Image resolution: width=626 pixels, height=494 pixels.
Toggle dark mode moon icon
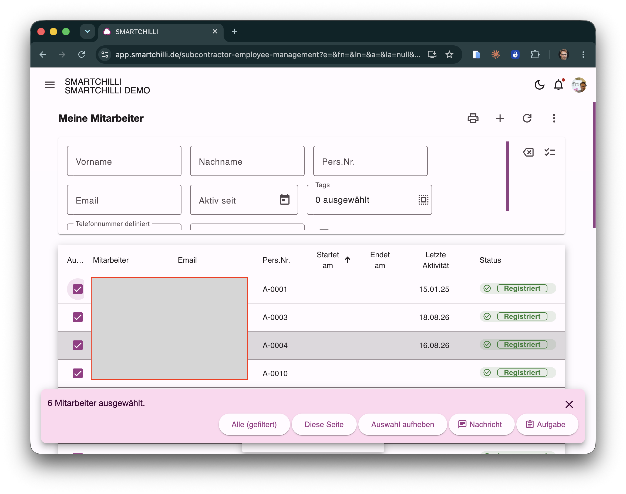[x=539, y=85]
